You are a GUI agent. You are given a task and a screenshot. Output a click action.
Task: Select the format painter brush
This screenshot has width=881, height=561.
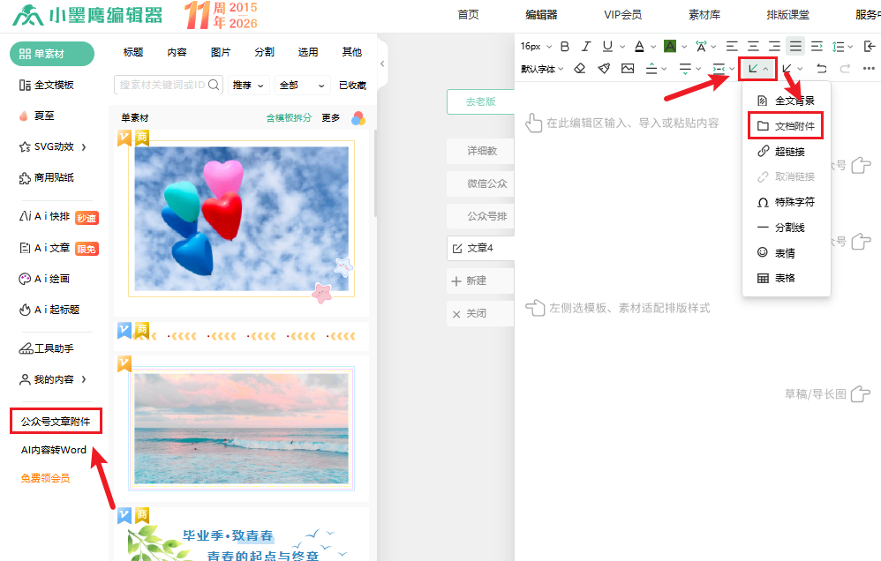point(604,69)
